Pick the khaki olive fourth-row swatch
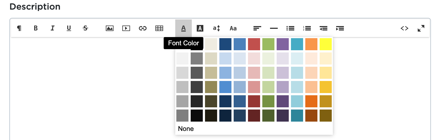This screenshot has height=140, width=437. (x=211, y=87)
